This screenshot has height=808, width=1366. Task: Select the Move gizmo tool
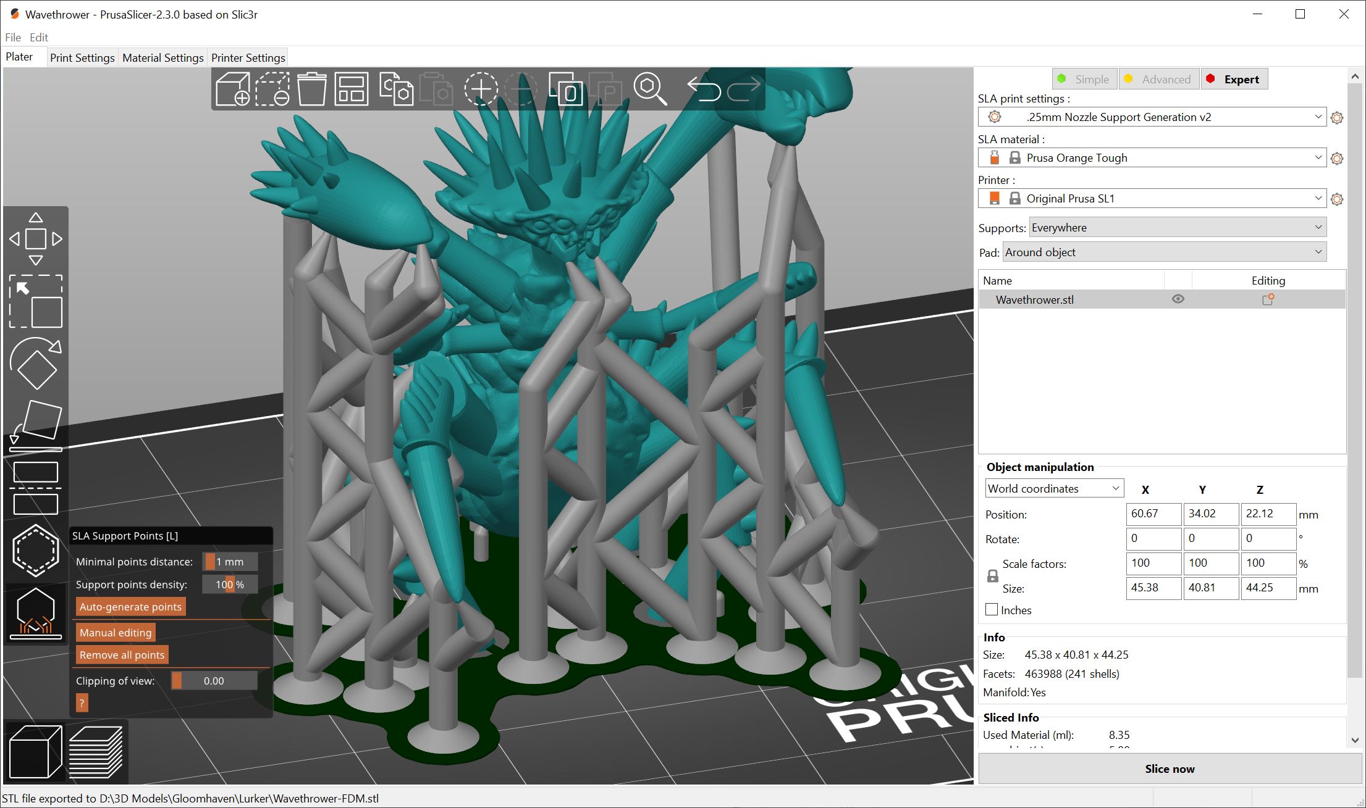tap(36, 239)
